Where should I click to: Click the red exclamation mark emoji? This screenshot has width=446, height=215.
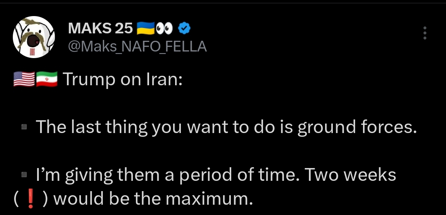(29, 199)
